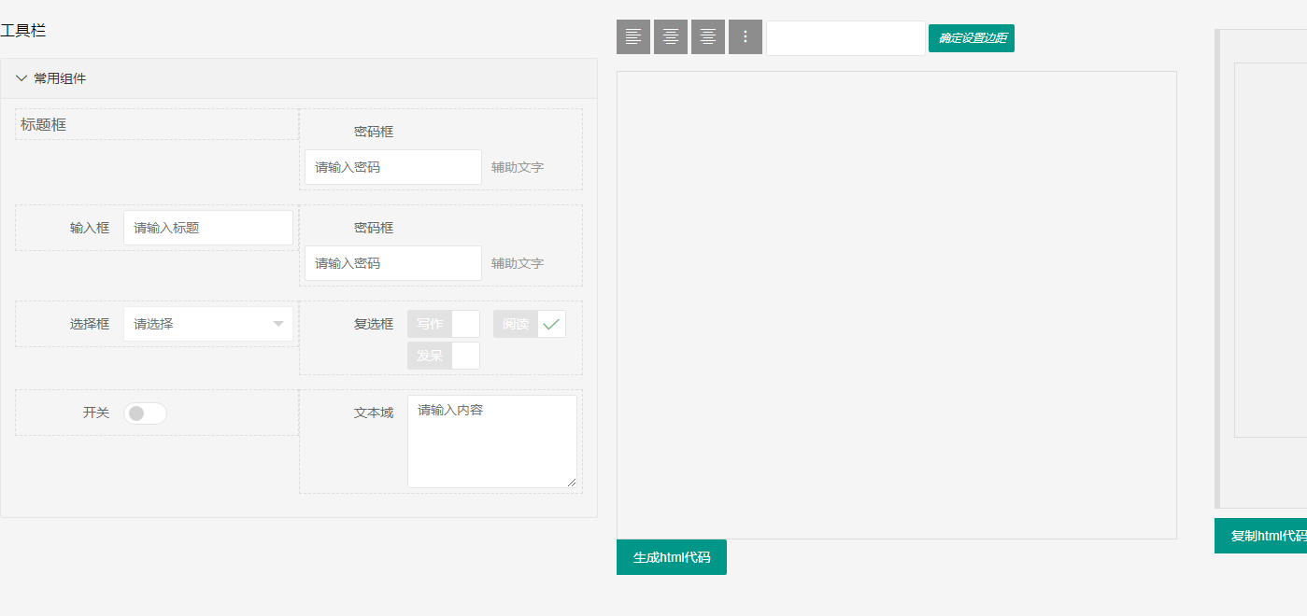Uncheck the 阅读 checkbox
The width and height of the screenshot is (1307, 616).
tap(530, 324)
